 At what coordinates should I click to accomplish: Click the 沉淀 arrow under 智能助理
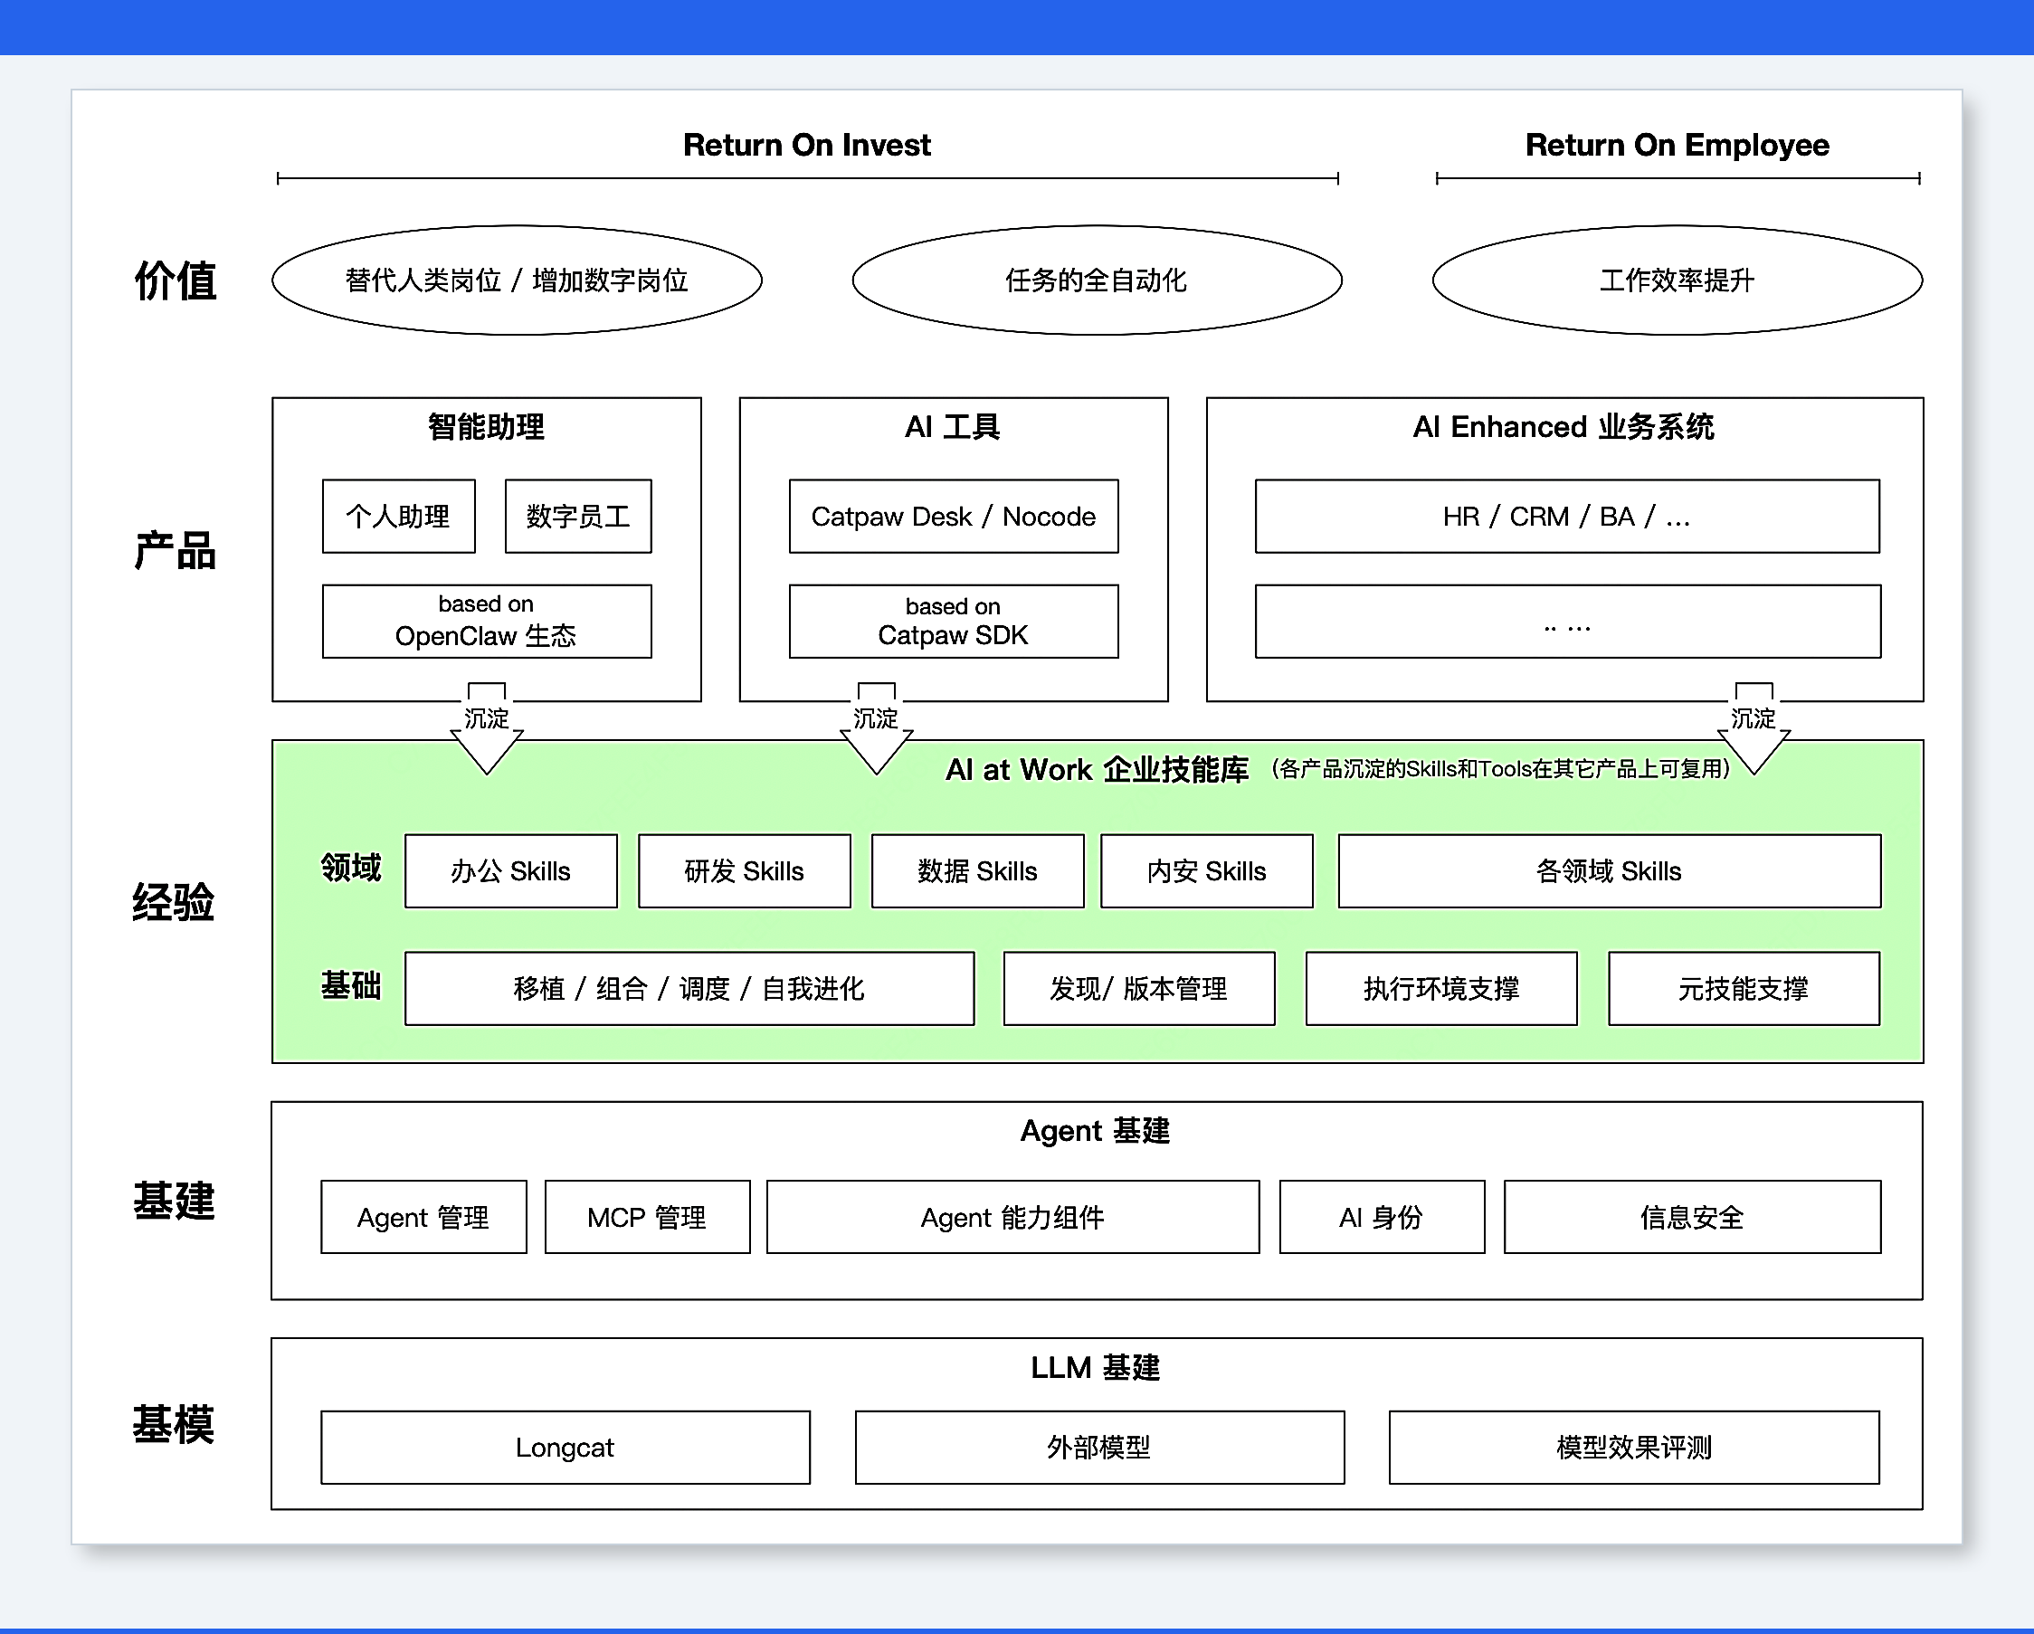(x=487, y=727)
